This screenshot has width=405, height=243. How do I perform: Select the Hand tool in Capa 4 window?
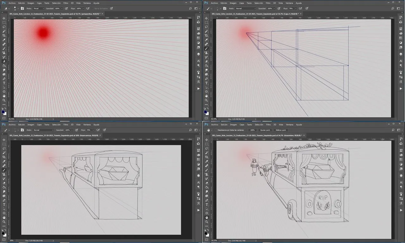tap(207, 96)
